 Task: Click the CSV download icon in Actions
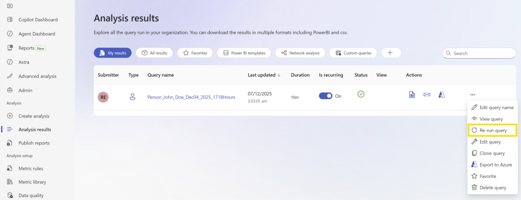pos(412,95)
